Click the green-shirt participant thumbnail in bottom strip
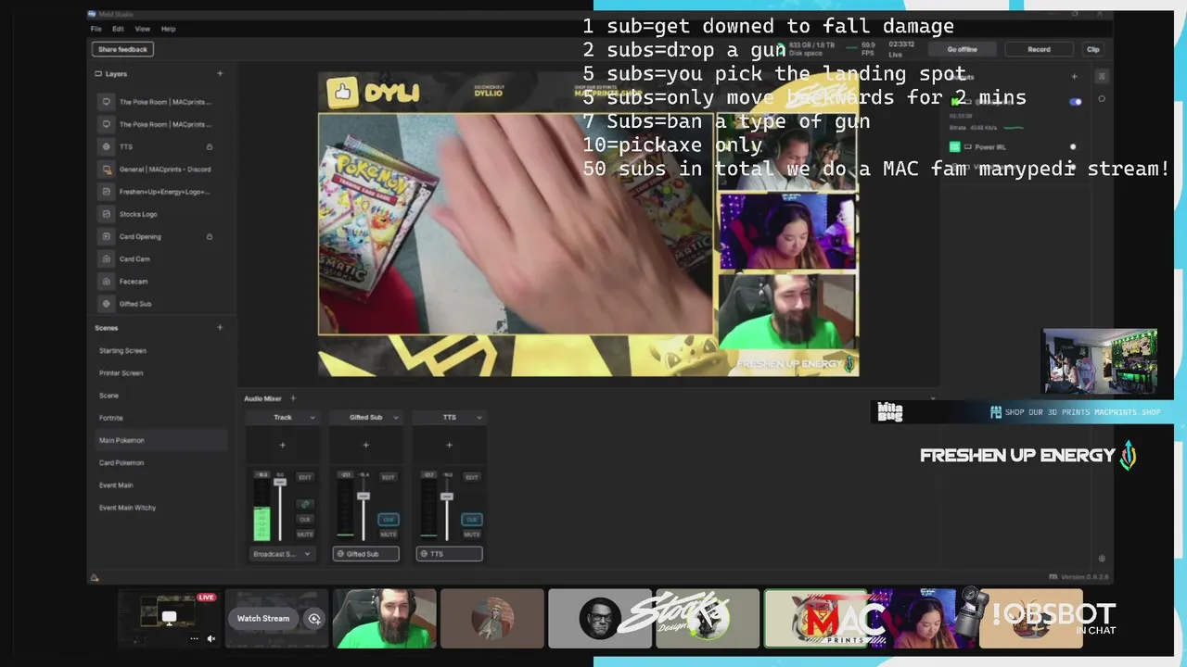The height and width of the screenshot is (667, 1187). point(384,619)
